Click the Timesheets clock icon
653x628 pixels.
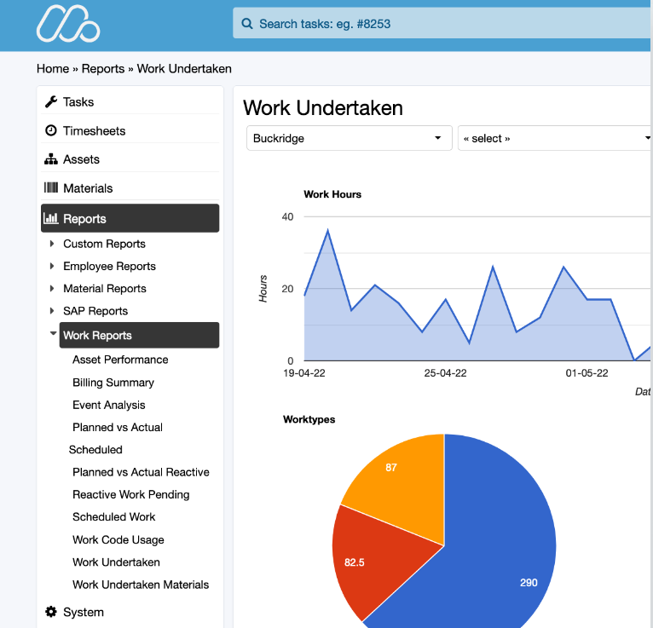click(x=51, y=130)
